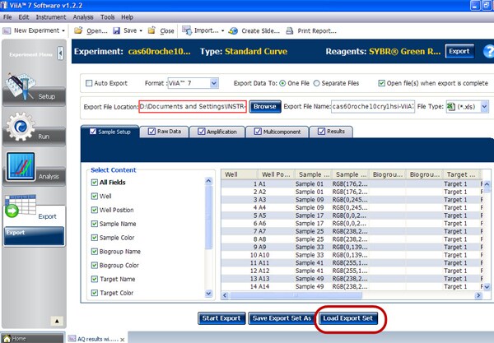
Task: Uncheck the All Fields checkbox
Action: pyautogui.click(x=94, y=183)
